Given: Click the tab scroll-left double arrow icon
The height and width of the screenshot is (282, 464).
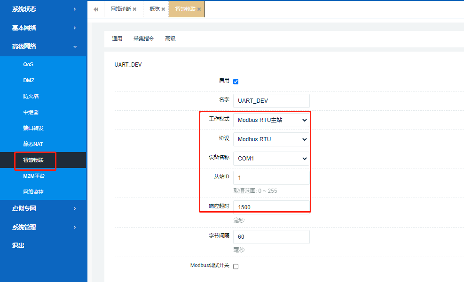Looking at the screenshot, I should pyautogui.click(x=96, y=9).
